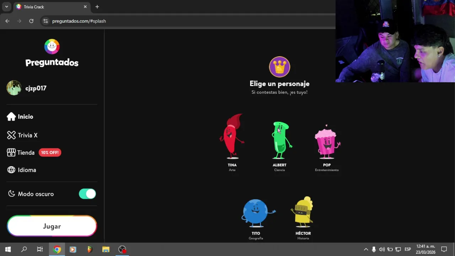
Task: Click the Preguntados logo icon
Action: 52,47
